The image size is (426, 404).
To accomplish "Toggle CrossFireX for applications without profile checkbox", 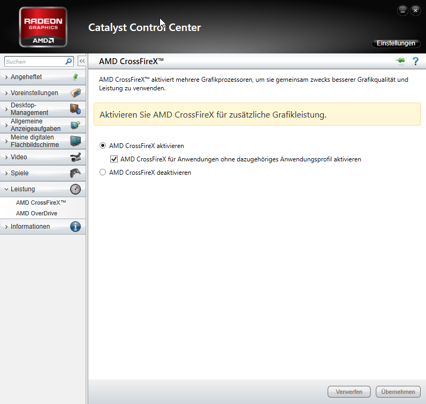I will (114, 159).
